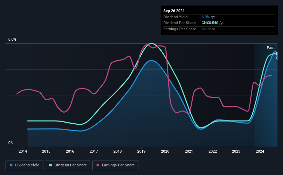Click the blue Dividend Yield legend dot

pyautogui.click(x=11, y=165)
